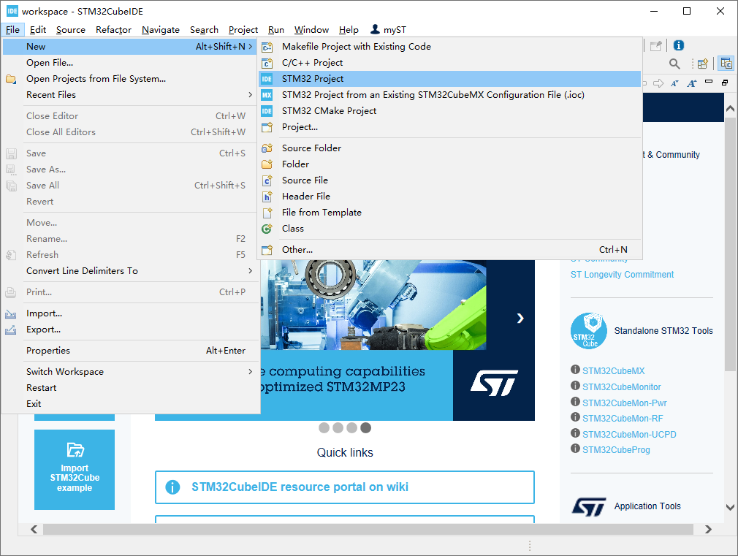The height and width of the screenshot is (556, 738).
Task: Select Exit in the File menu
Action: 130,404
